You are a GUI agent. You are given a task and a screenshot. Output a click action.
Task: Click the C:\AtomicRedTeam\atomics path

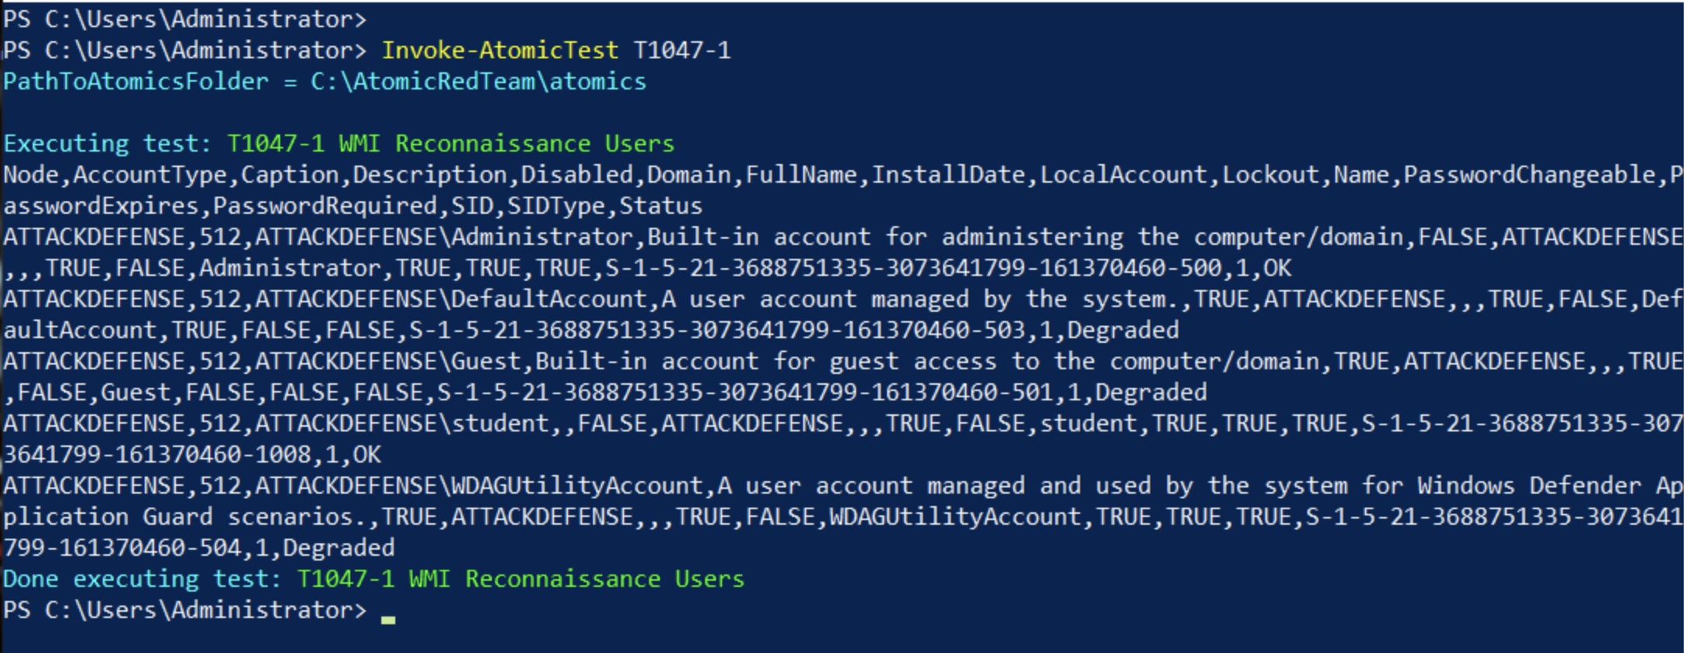[478, 82]
